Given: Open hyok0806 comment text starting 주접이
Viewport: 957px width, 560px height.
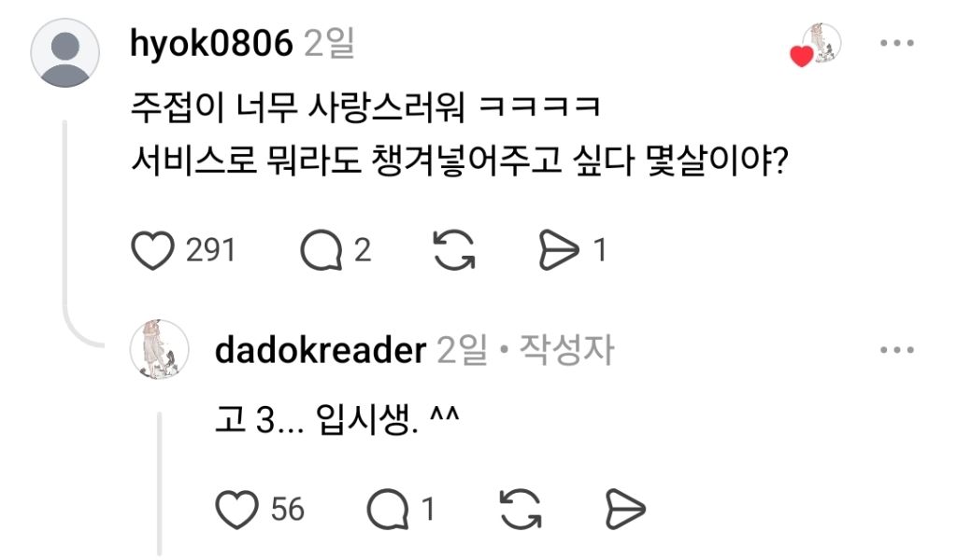Looking at the screenshot, I should pos(460,134).
